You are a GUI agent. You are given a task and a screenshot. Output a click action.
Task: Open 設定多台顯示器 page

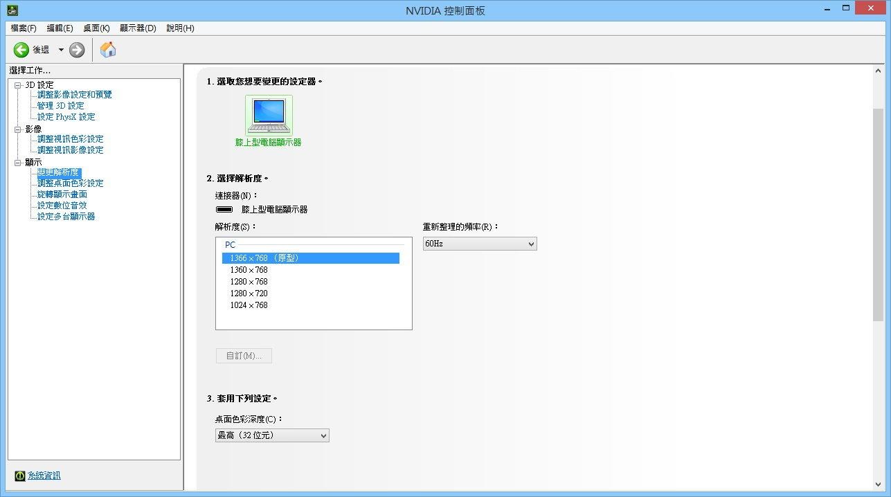tap(66, 216)
